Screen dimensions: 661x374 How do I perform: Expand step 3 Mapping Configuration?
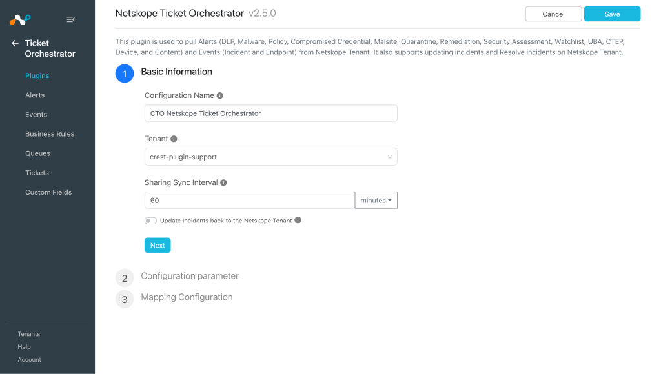coord(187,297)
